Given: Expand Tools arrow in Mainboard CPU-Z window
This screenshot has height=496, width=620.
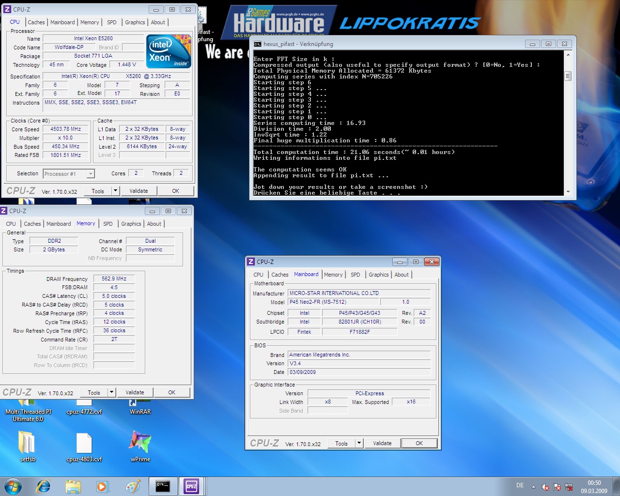Looking at the screenshot, I should click(x=359, y=443).
